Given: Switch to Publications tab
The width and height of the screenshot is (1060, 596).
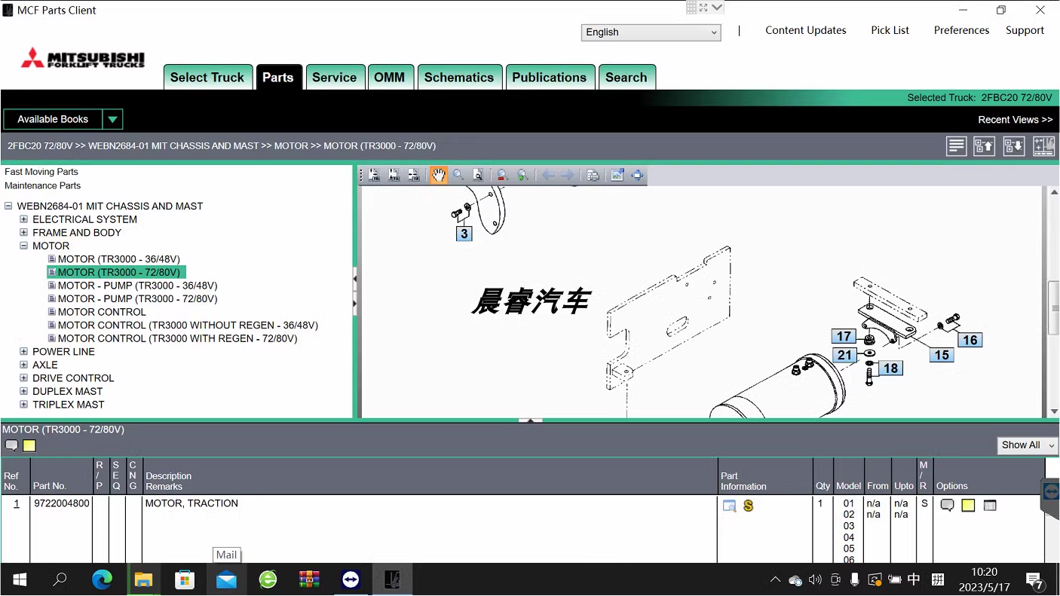Looking at the screenshot, I should [550, 77].
